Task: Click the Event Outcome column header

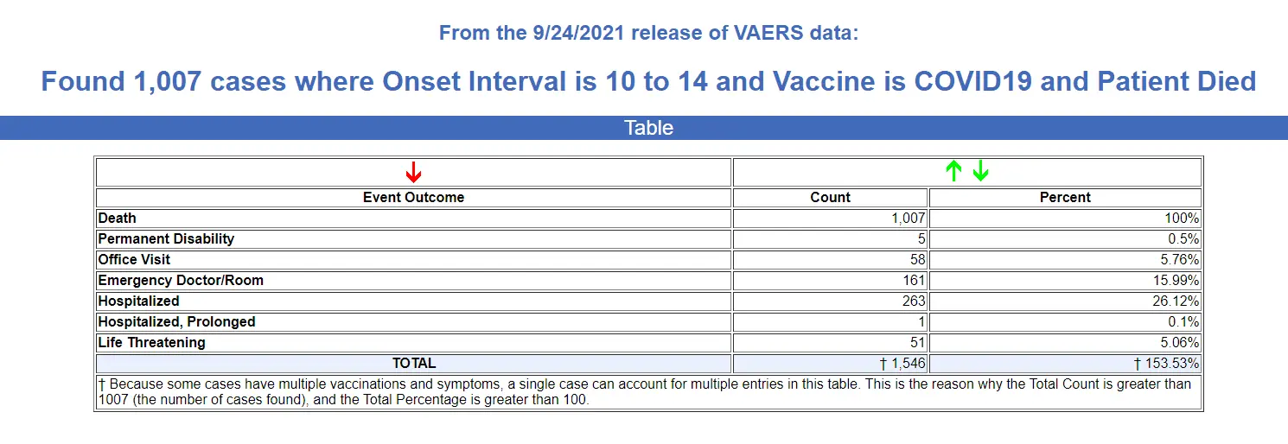Action: coord(413,197)
